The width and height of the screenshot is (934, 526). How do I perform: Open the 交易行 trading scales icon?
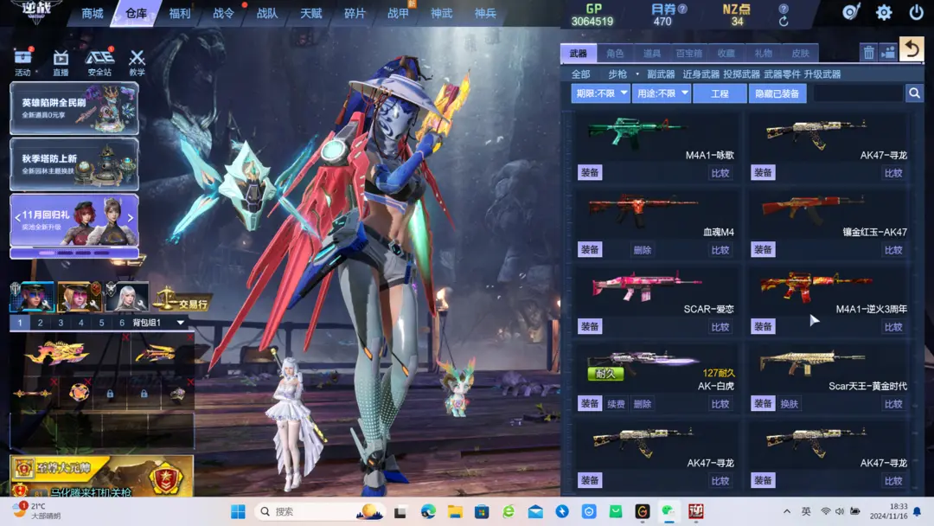(x=182, y=298)
